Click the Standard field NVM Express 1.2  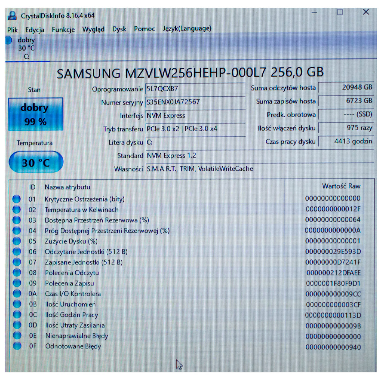coord(260,155)
